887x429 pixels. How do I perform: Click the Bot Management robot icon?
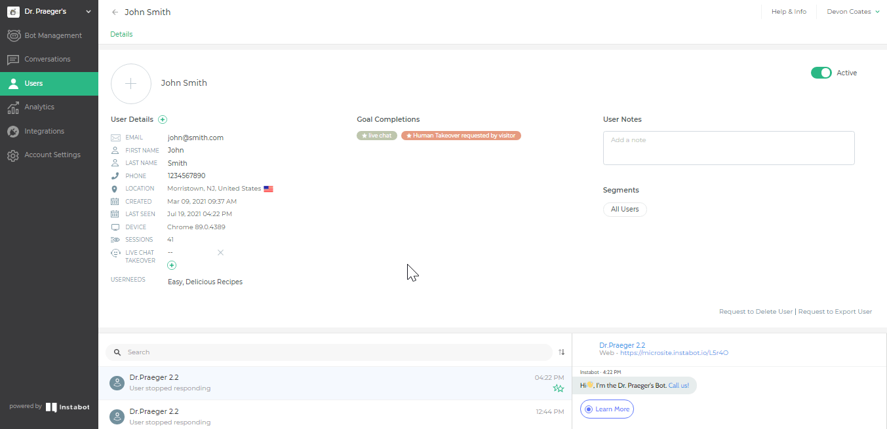(x=13, y=35)
